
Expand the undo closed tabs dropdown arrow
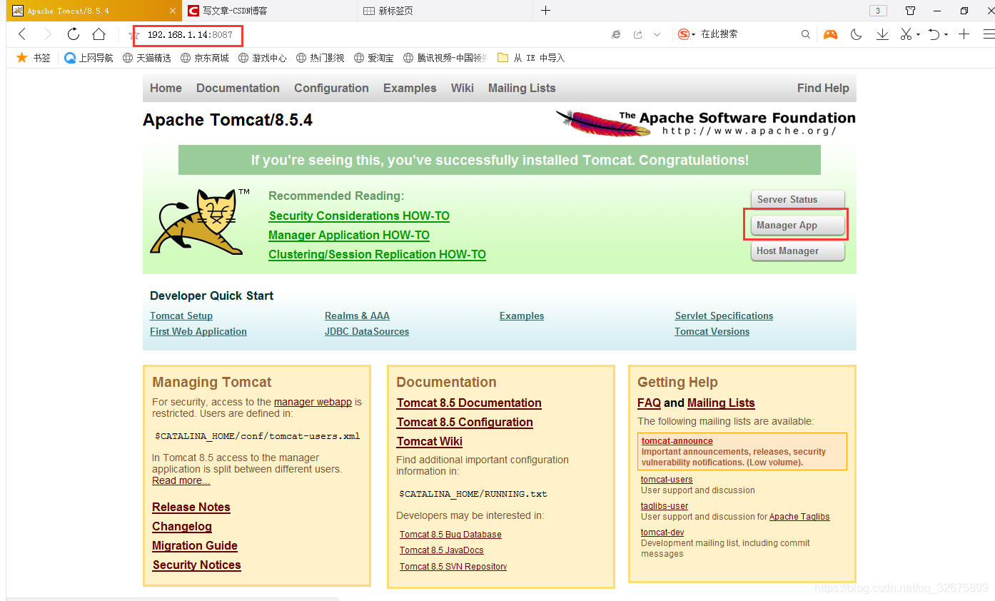point(946,34)
